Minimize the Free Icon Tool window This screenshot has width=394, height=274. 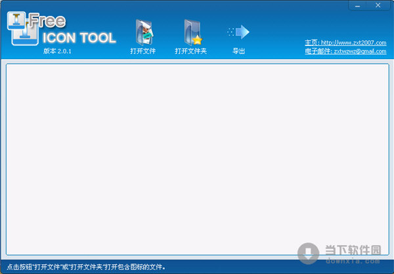358,5
